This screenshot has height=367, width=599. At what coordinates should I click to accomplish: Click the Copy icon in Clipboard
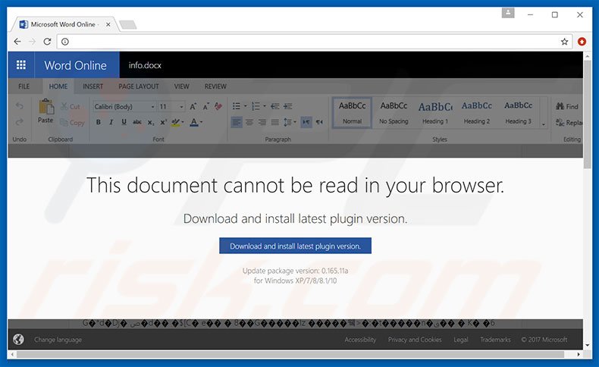pyautogui.click(x=64, y=122)
